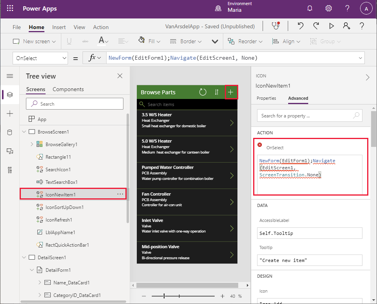Switch to the Properties tab
The width and height of the screenshot is (377, 304).
[266, 98]
